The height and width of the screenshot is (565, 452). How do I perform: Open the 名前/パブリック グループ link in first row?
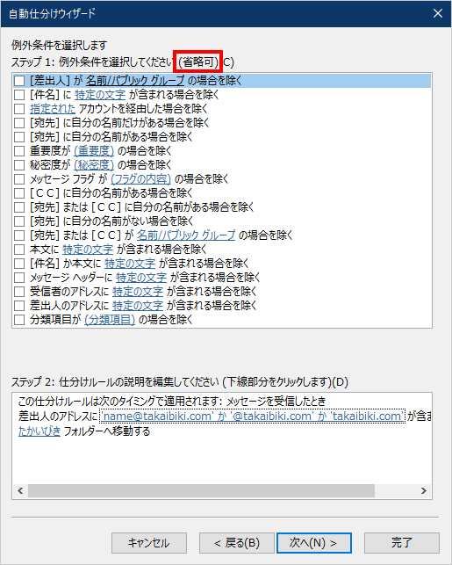tap(135, 80)
